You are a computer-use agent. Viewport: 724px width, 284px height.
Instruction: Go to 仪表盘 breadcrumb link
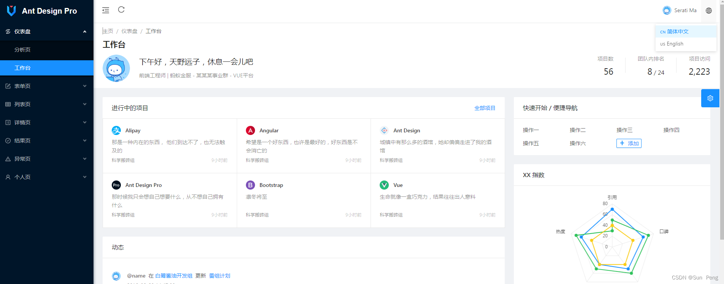tap(129, 31)
